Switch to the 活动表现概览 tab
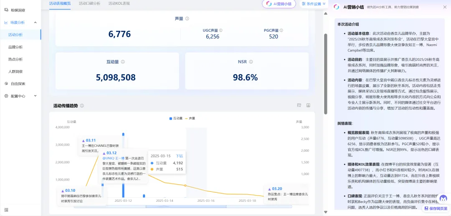The height and width of the screenshot is (216, 451). pyautogui.click(x=60, y=4)
